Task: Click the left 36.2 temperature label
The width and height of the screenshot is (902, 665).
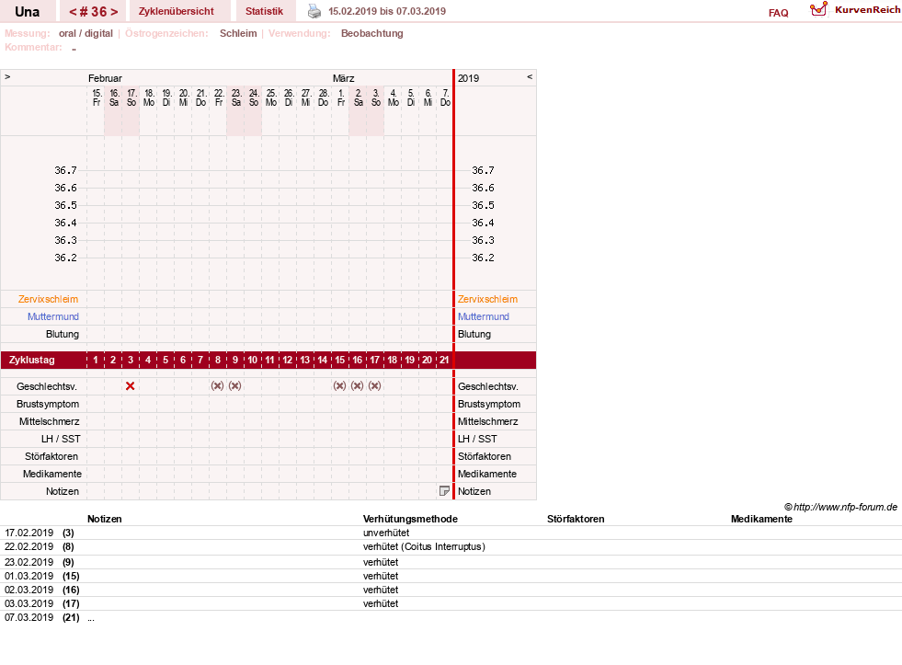Action: (x=65, y=258)
